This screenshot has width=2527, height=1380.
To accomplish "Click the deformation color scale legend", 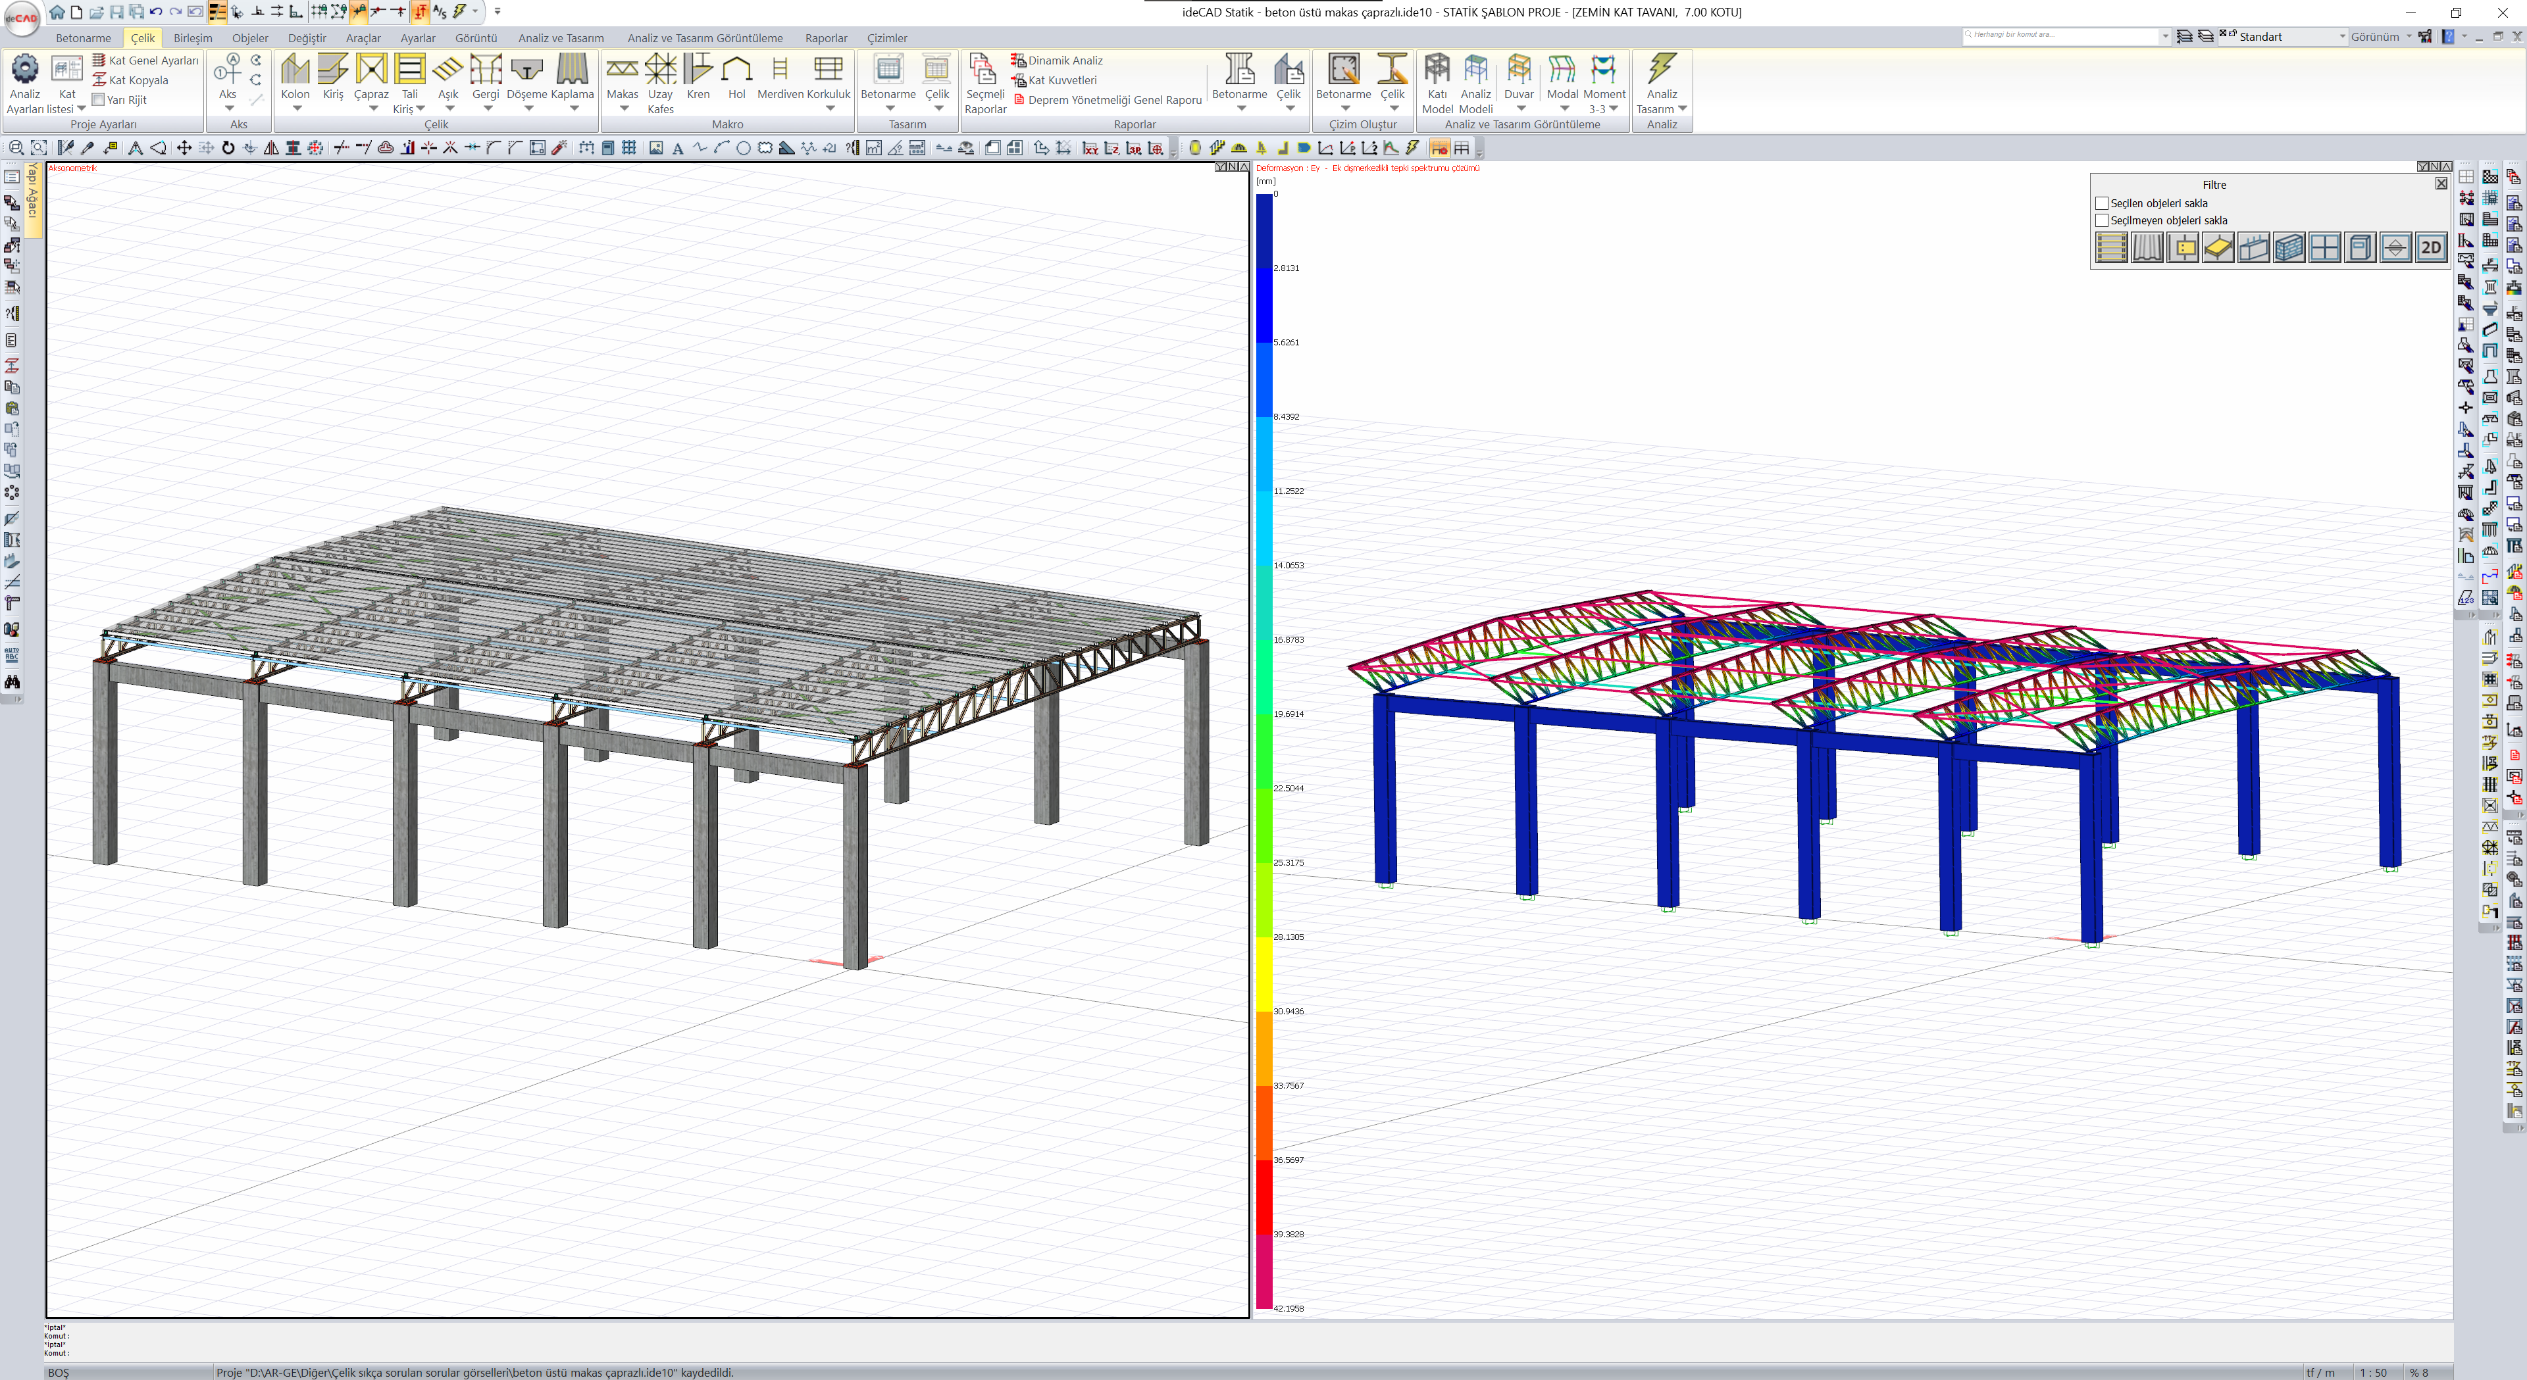I will (x=1264, y=751).
